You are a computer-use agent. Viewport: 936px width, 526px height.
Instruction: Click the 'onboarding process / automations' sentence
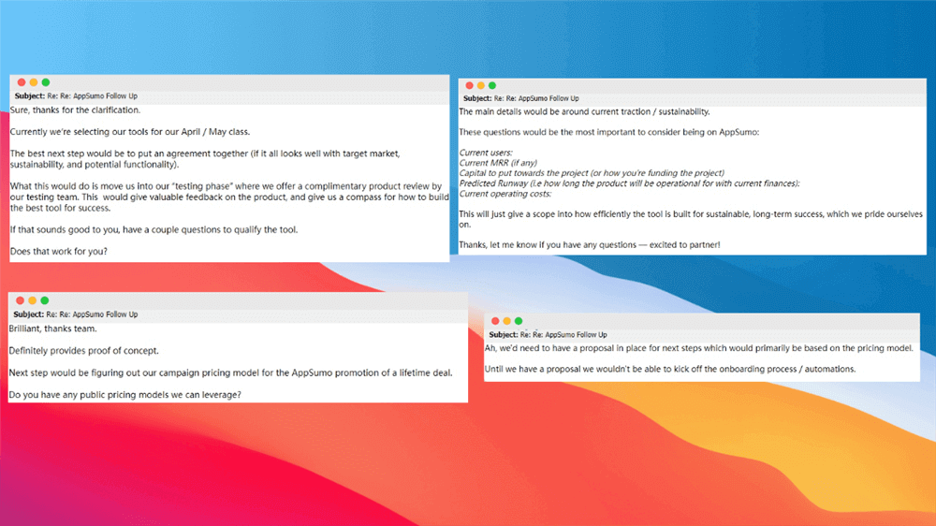point(670,370)
